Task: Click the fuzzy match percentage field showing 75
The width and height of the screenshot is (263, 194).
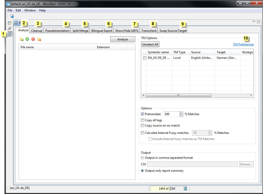Action: click(x=200, y=133)
